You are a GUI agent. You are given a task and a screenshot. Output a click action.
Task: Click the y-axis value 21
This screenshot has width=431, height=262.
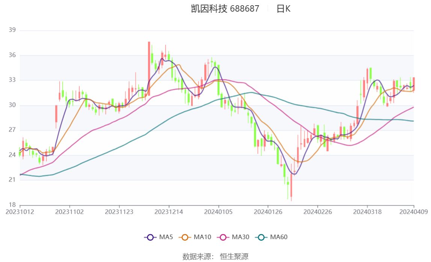click(x=12, y=180)
